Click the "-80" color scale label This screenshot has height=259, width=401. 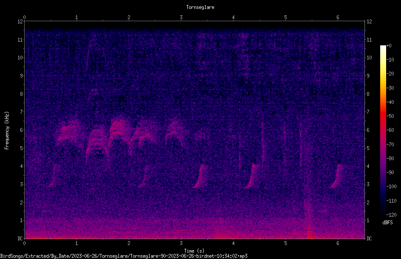390,159
